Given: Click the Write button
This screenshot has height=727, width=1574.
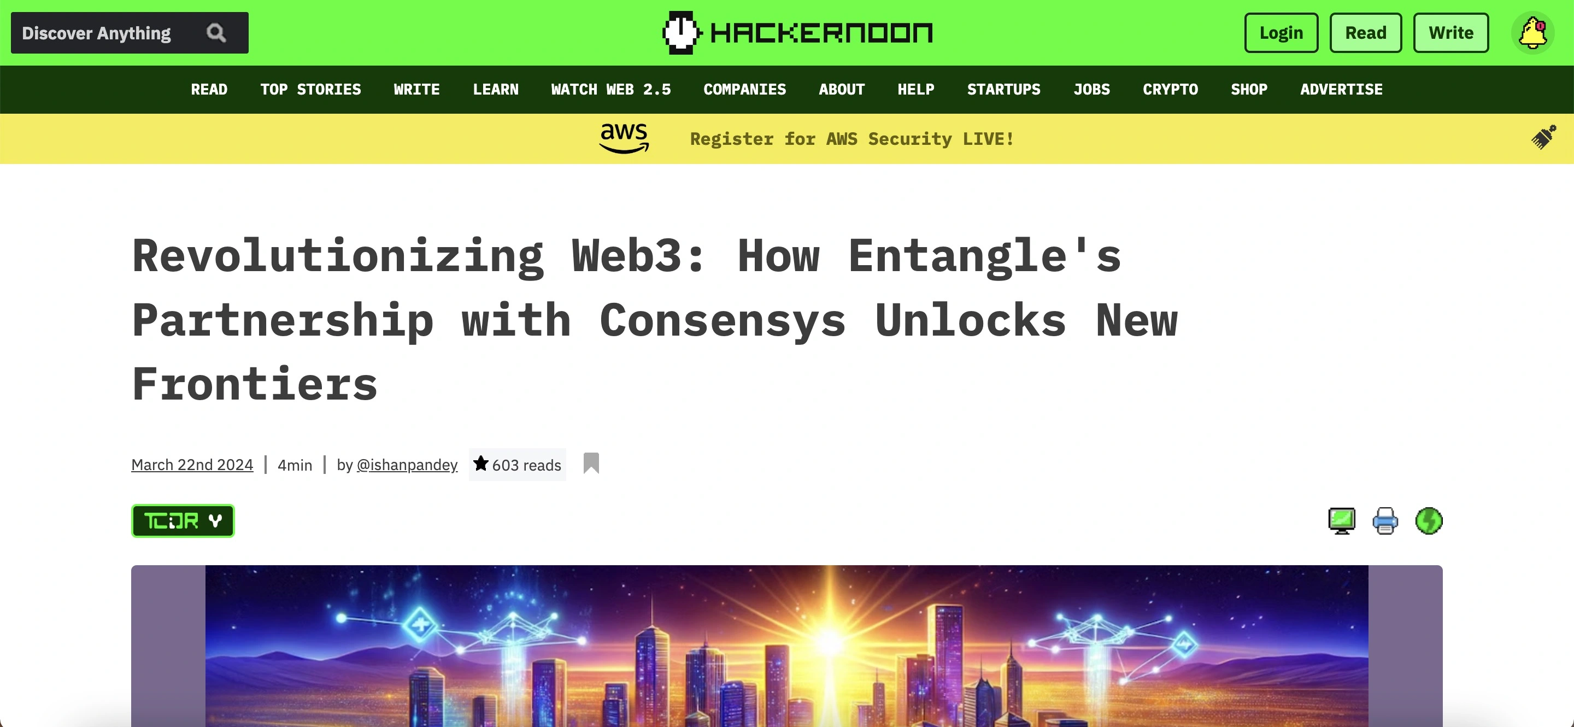Looking at the screenshot, I should pos(1453,32).
